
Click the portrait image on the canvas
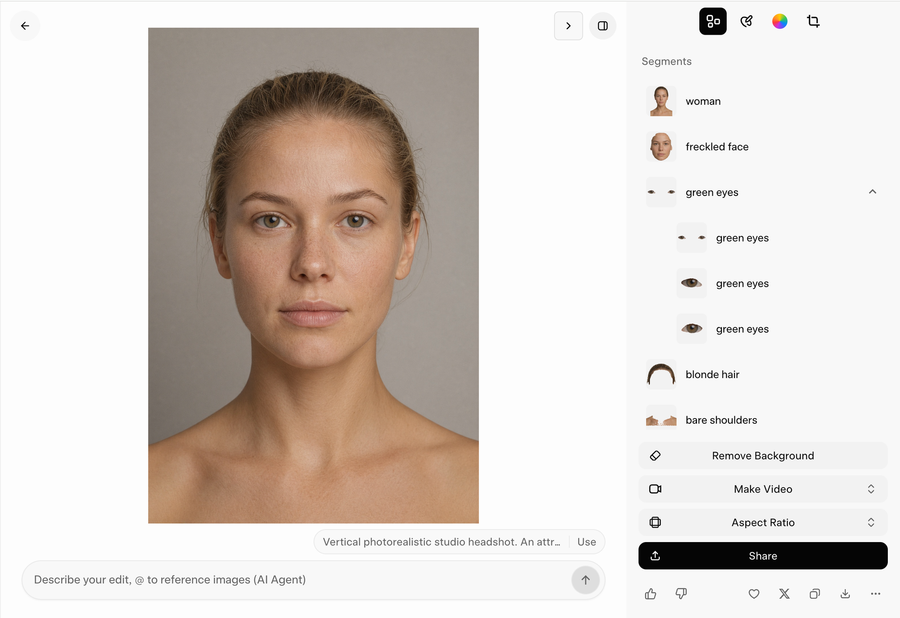313,276
